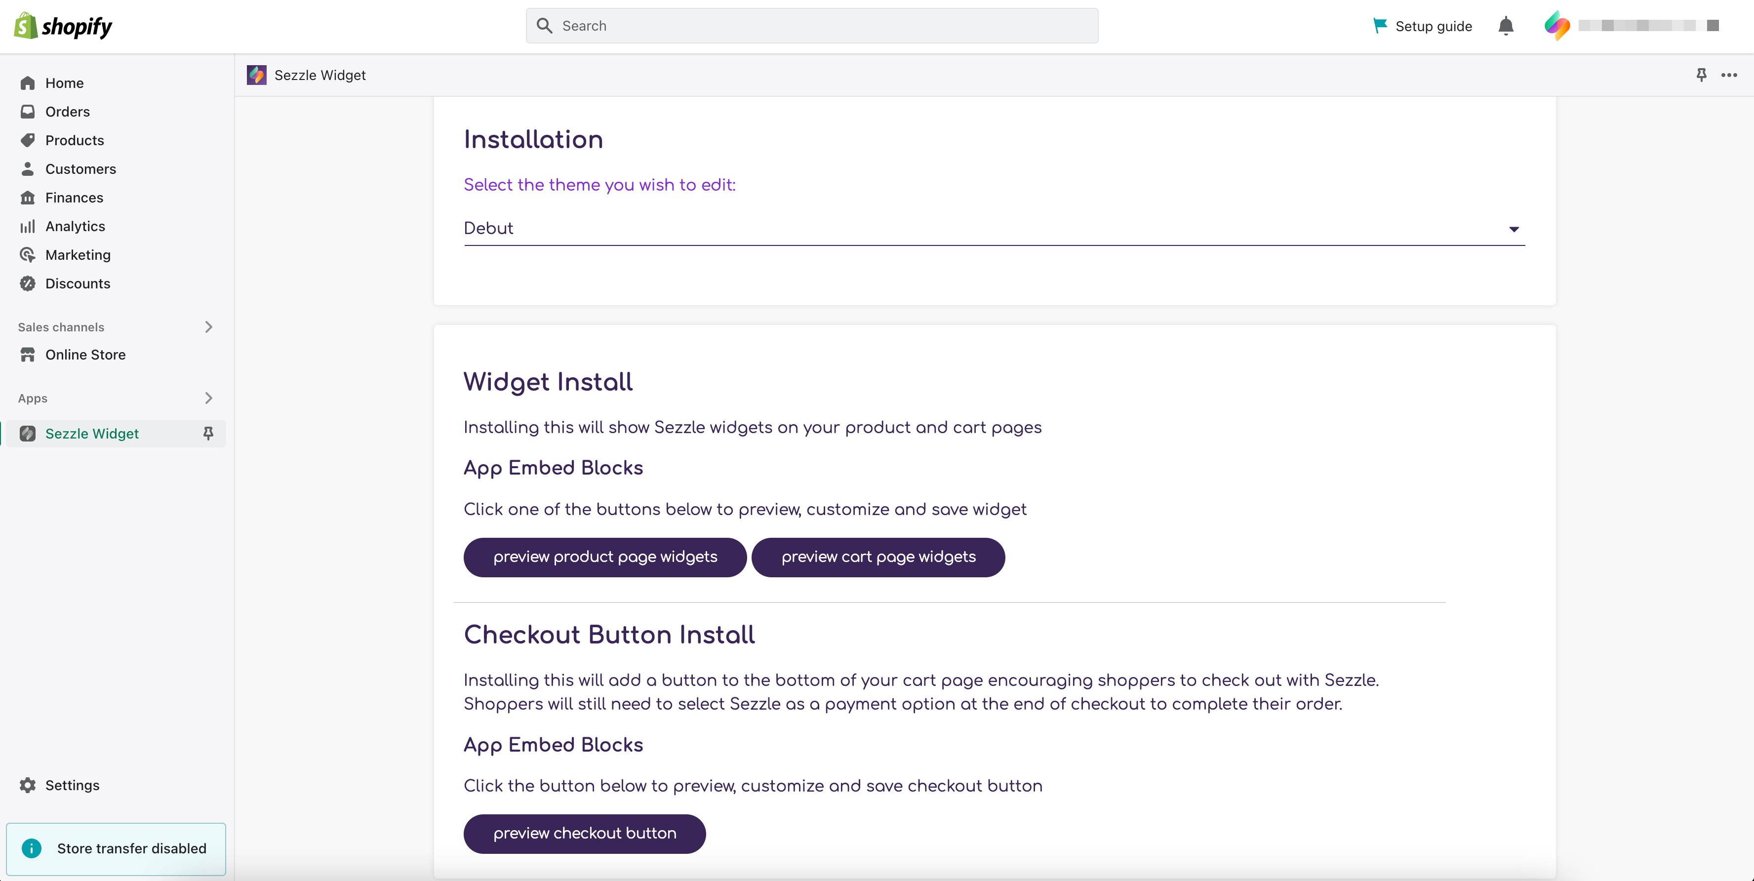Screen dimensions: 1754x881
Task: Click the Shopify logo
Action: pos(63,26)
